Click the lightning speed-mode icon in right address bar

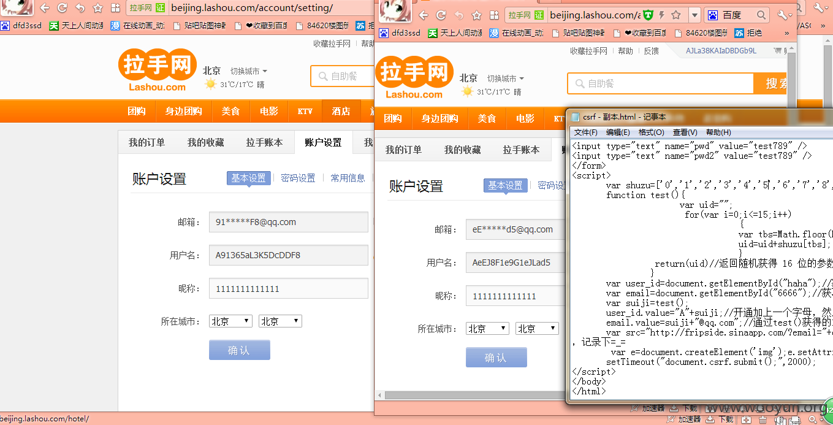(x=662, y=15)
